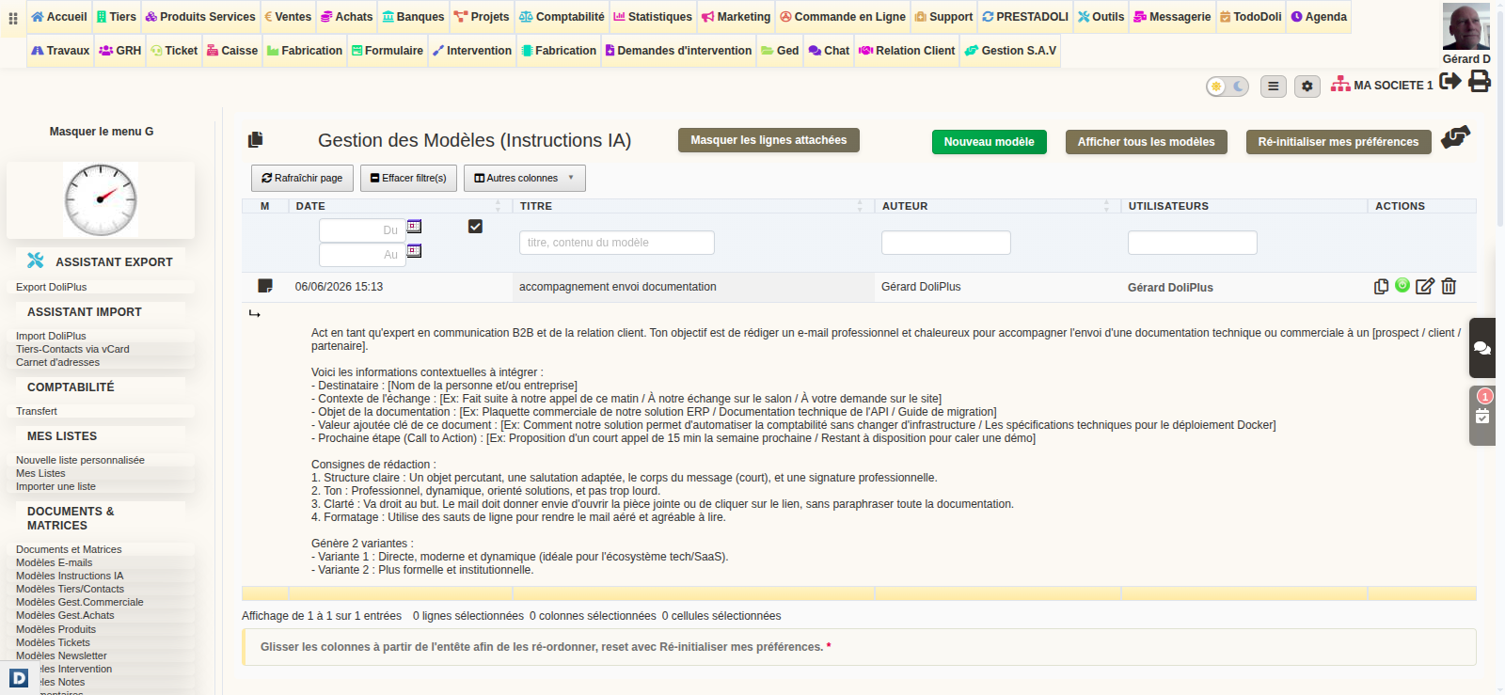Focus the AUTEUR filter input

pyautogui.click(x=945, y=243)
